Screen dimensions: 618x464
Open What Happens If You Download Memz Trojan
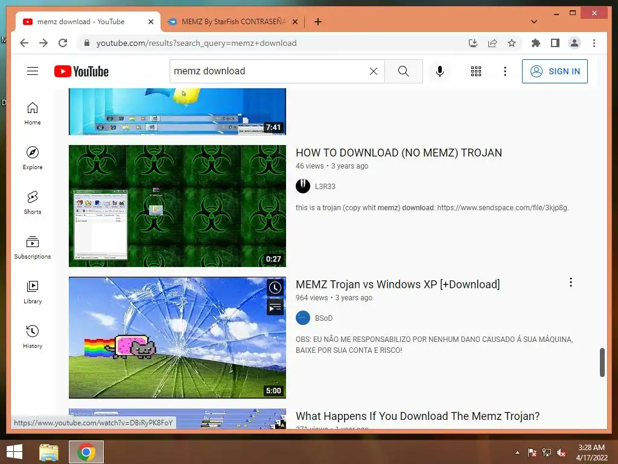coord(418,416)
